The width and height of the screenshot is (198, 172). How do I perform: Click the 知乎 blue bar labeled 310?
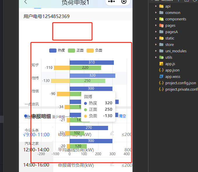(x=92, y=62)
